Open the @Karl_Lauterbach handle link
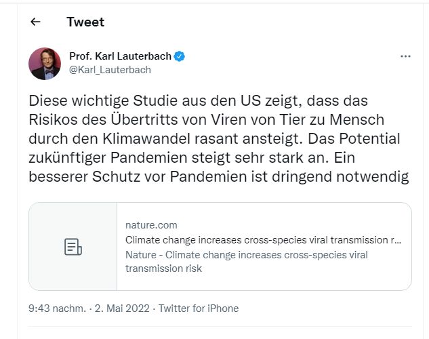 110,70
